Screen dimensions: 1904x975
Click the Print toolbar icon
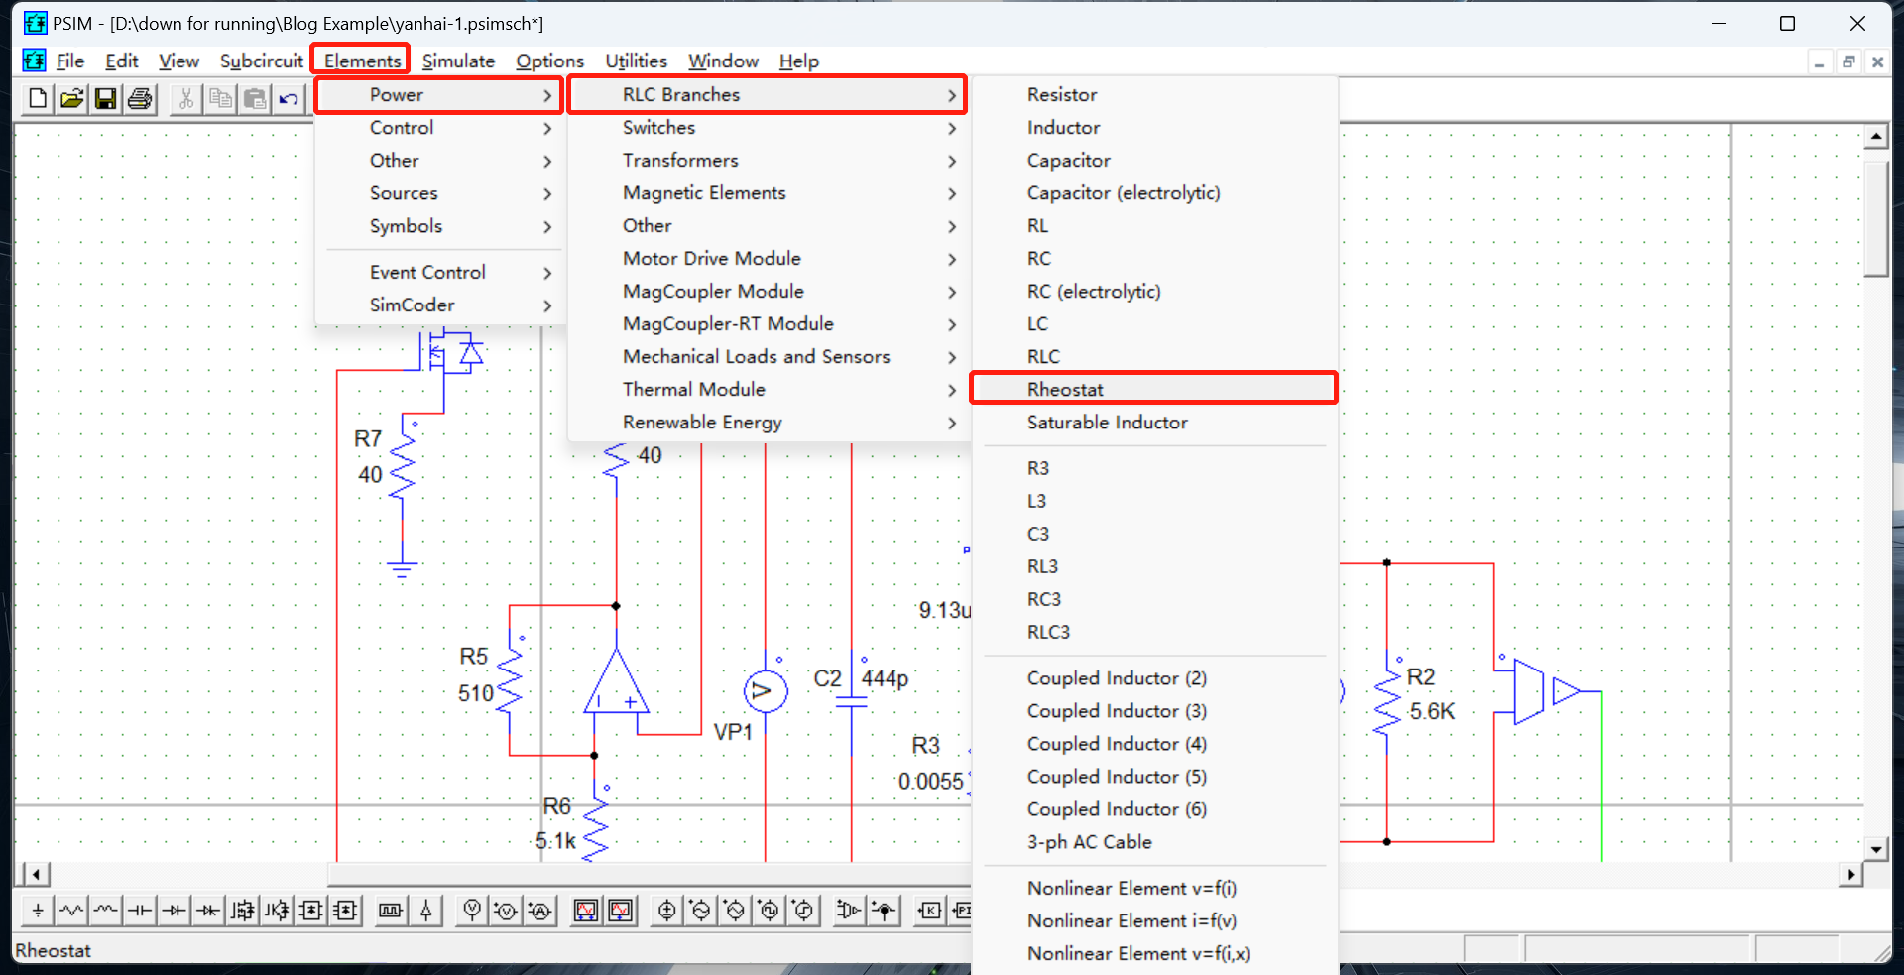click(x=140, y=99)
